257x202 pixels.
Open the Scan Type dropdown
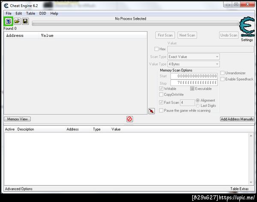click(194, 57)
